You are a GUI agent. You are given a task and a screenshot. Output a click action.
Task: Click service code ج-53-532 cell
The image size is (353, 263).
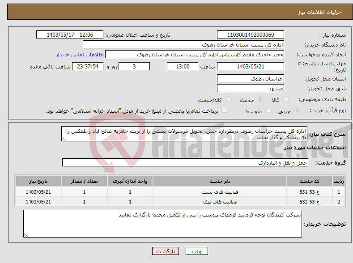pyautogui.click(x=310, y=202)
